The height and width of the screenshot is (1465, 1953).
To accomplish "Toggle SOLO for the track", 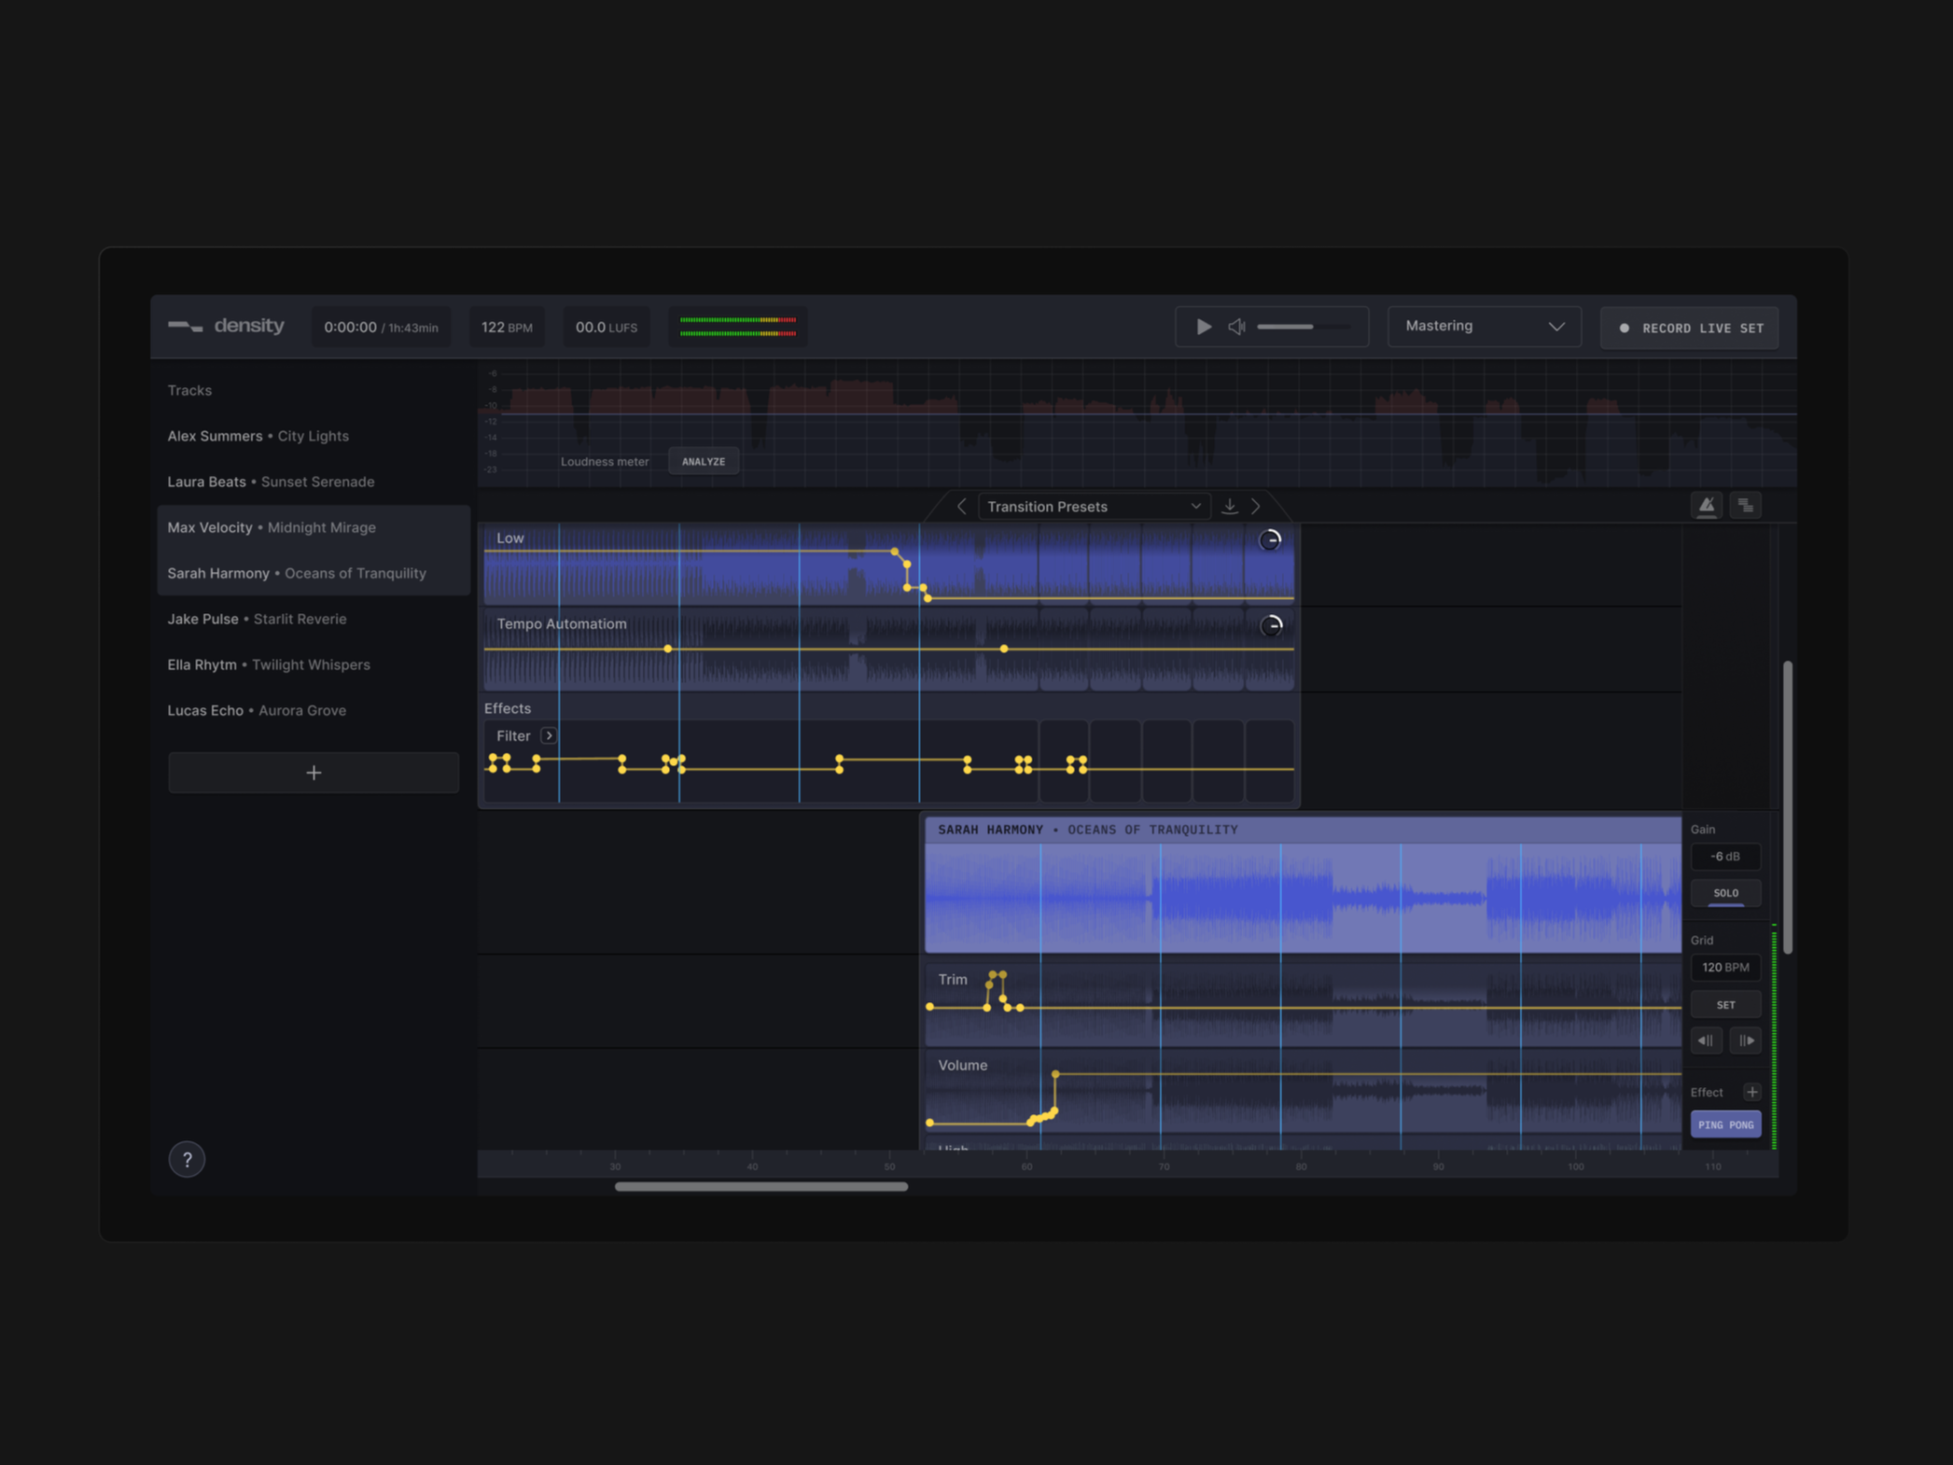I will coord(1724,893).
